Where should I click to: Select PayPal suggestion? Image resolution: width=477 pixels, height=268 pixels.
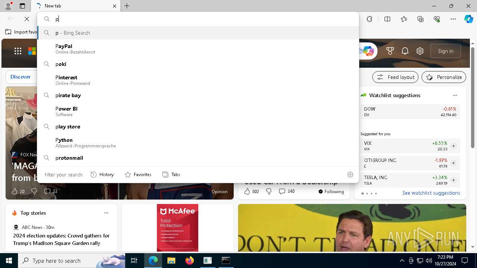198,49
